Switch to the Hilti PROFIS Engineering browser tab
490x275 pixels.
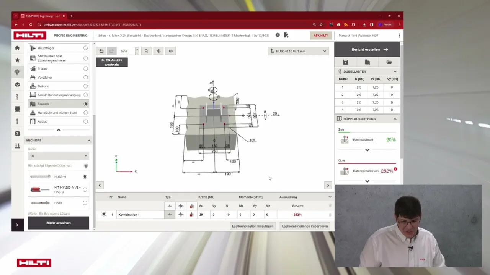pyautogui.click(x=43, y=16)
